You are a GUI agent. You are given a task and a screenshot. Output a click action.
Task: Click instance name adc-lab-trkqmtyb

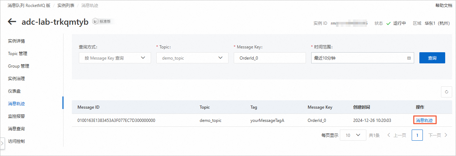(55, 22)
